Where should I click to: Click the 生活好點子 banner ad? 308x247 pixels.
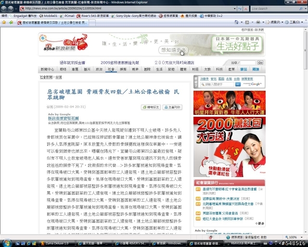click(238, 44)
